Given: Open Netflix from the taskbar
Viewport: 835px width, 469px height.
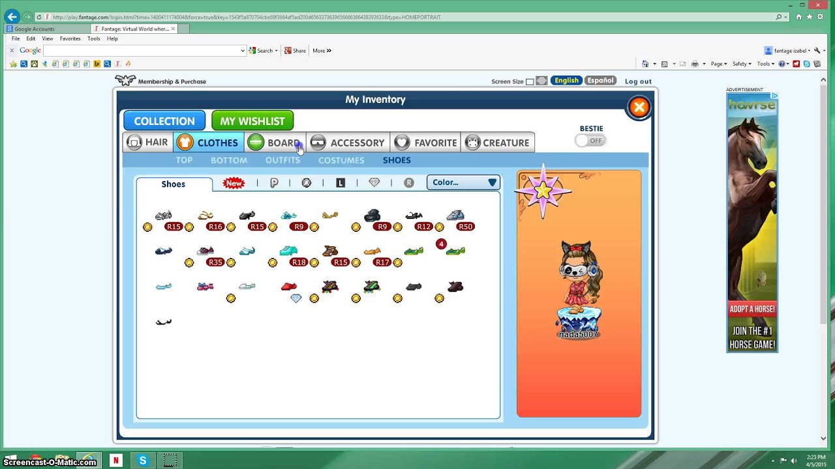Looking at the screenshot, I should pos(115,461).
